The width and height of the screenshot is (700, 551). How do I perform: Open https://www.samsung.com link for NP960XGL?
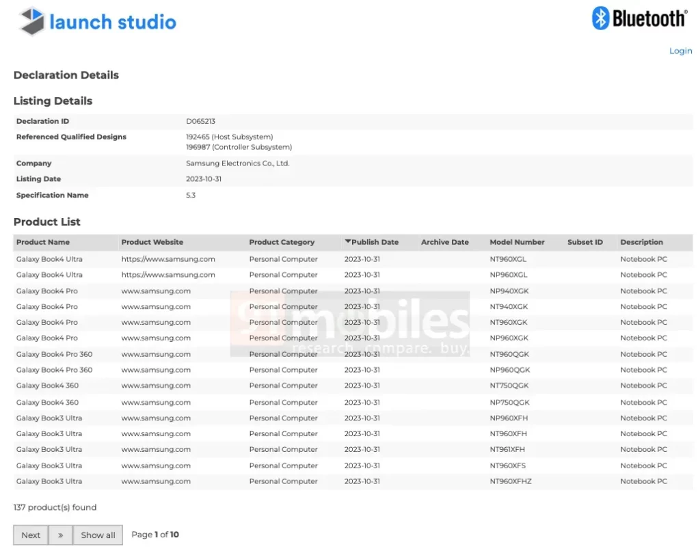coord(168,275)
